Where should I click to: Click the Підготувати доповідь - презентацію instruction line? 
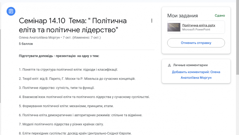tap(59, 56)
